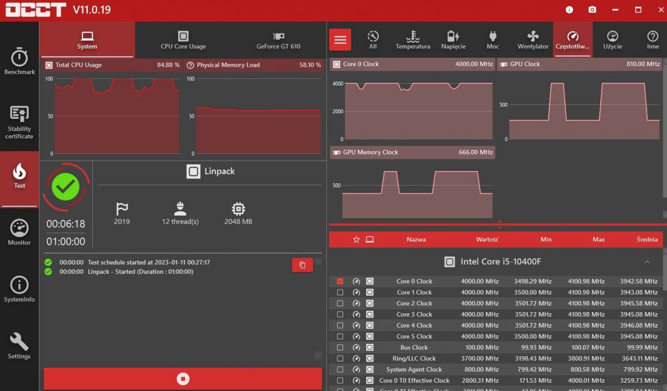Image resolution: width=667 pixels, height=391 pixels.
Task: Stop the running test
Action: 183,379
